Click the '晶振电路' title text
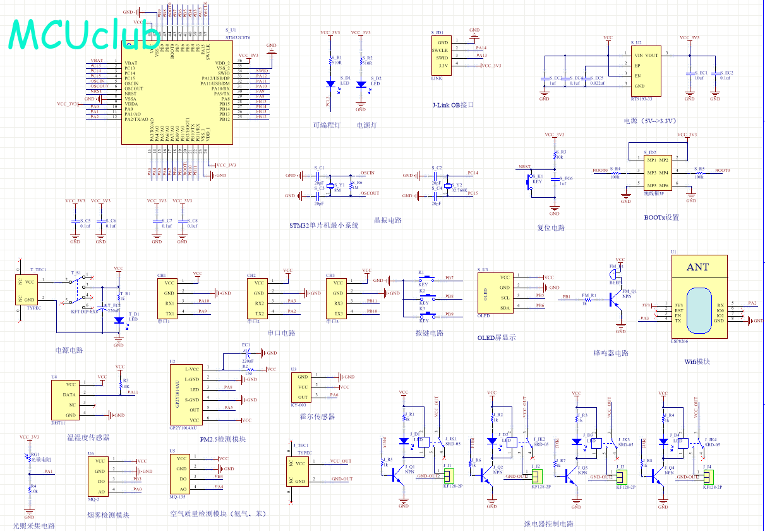 point(388,221)
